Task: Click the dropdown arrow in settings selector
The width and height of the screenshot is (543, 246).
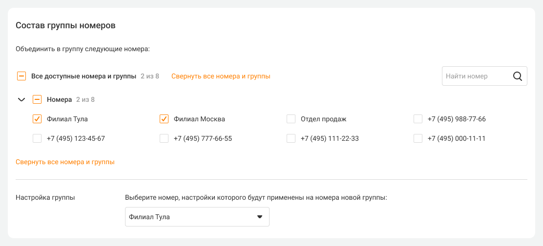Action: pos(260,217)
